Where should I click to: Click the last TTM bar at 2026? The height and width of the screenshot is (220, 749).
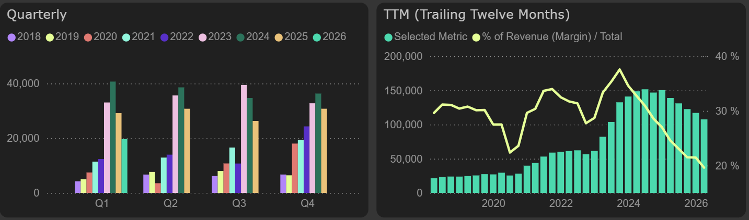[704, 156]
